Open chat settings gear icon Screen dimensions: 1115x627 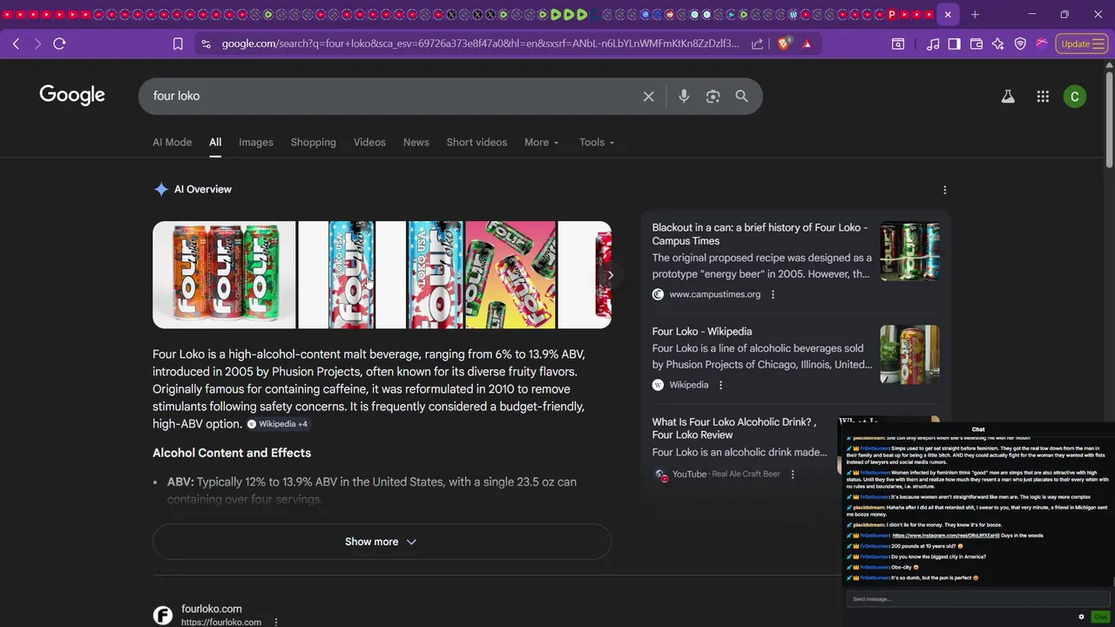(1081, 617)
